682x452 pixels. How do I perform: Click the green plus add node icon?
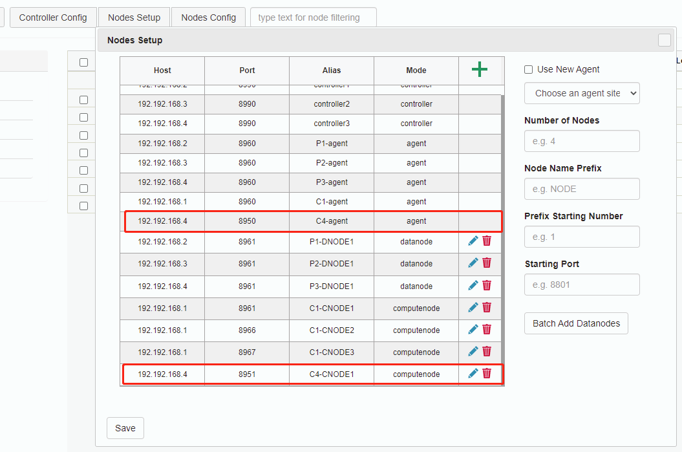click(479, 70)
